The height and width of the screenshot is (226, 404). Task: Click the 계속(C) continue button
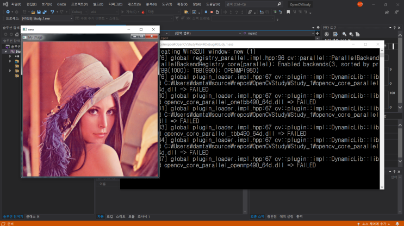pos(129,12)
